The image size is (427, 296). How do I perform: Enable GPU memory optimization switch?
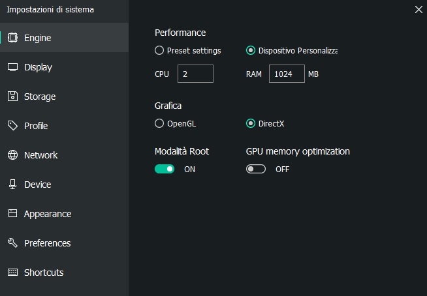(x=256, y=169)
